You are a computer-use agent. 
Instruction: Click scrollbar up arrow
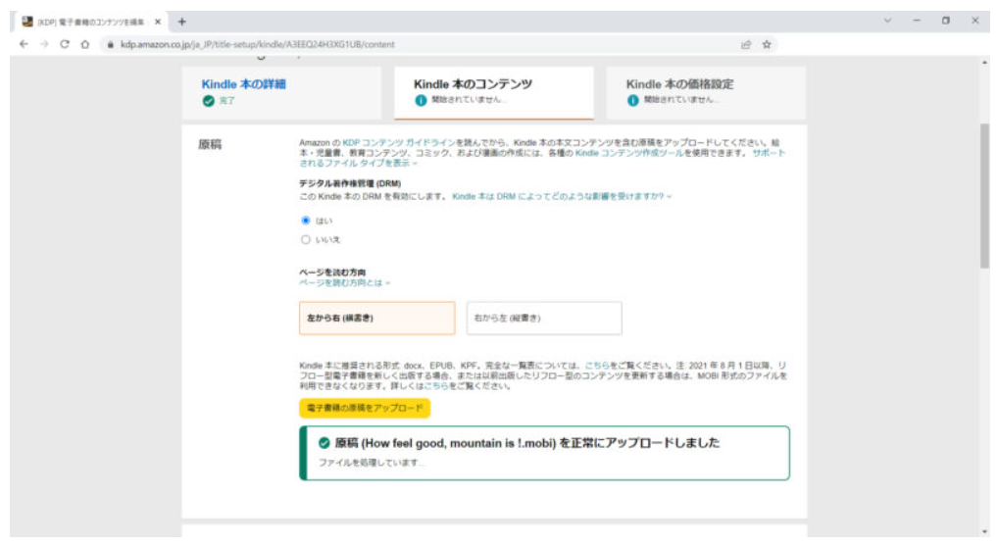point(984,63)
